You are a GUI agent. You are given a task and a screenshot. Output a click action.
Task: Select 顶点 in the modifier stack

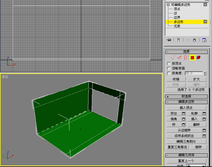[x=177, y=9]
